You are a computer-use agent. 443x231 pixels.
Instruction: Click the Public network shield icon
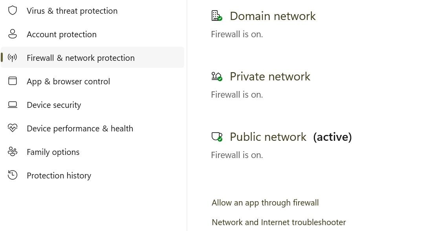coord(216,136)
